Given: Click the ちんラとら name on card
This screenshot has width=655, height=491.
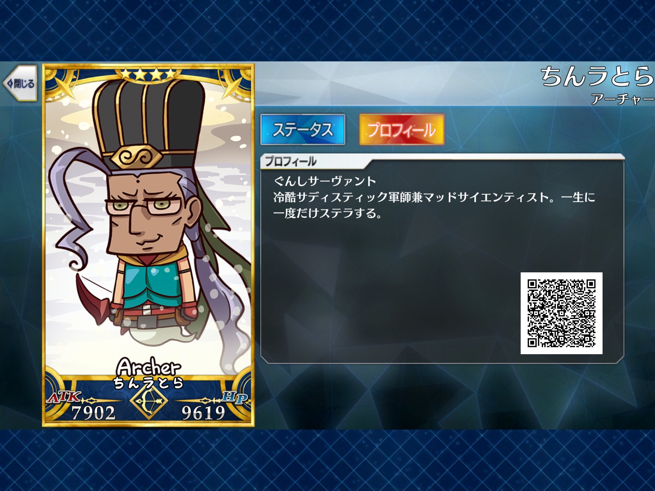Looking at the screenshot, I should point(148,383).
